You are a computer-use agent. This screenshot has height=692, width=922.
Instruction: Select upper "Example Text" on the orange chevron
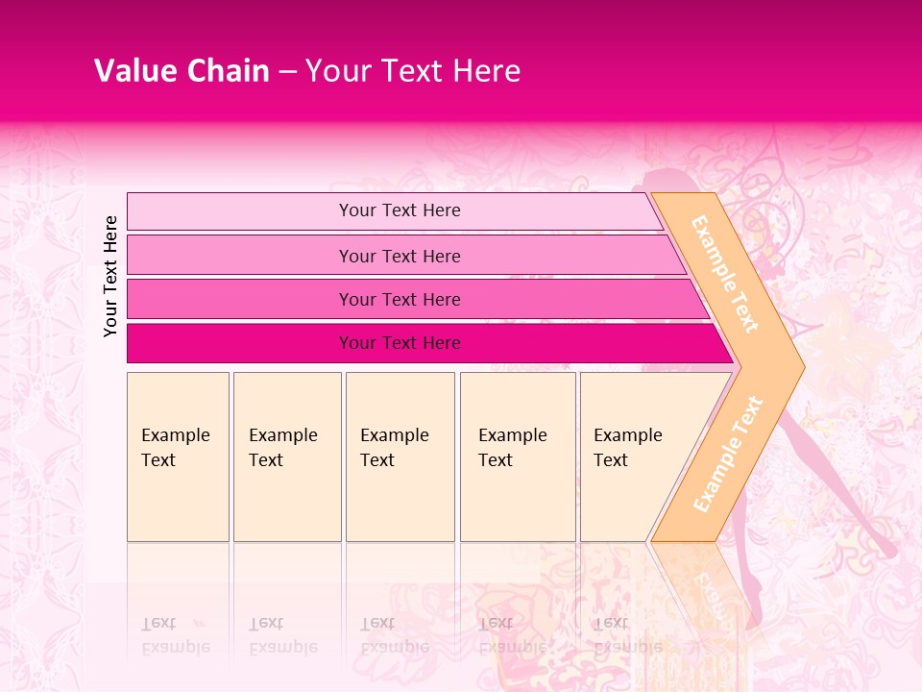725,275
